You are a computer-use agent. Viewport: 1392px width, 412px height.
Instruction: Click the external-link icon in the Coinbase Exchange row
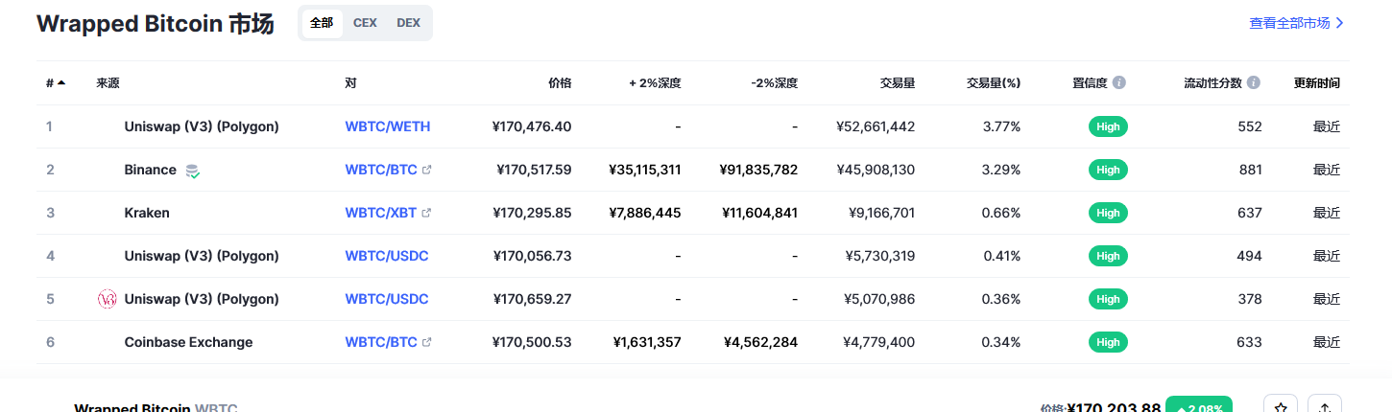click(427, 342)
